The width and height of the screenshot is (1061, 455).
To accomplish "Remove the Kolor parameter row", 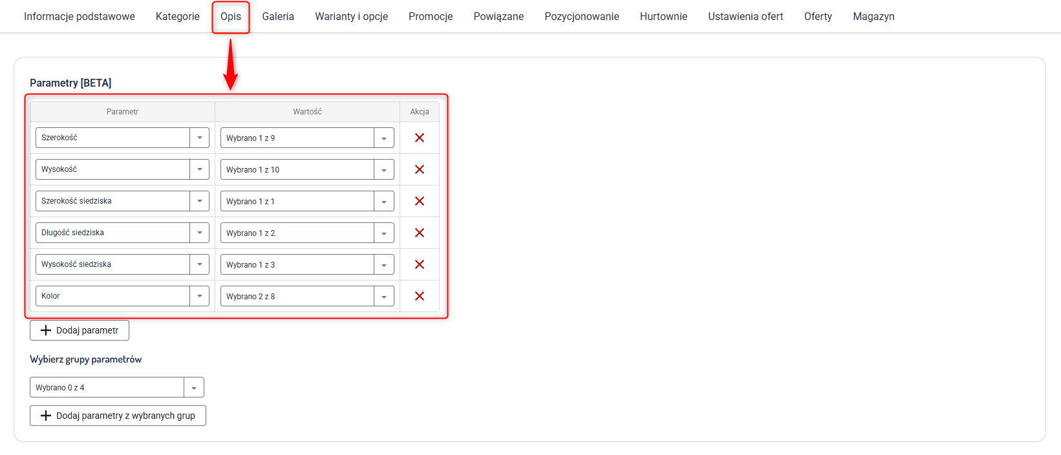I will [x=420, y=296].
